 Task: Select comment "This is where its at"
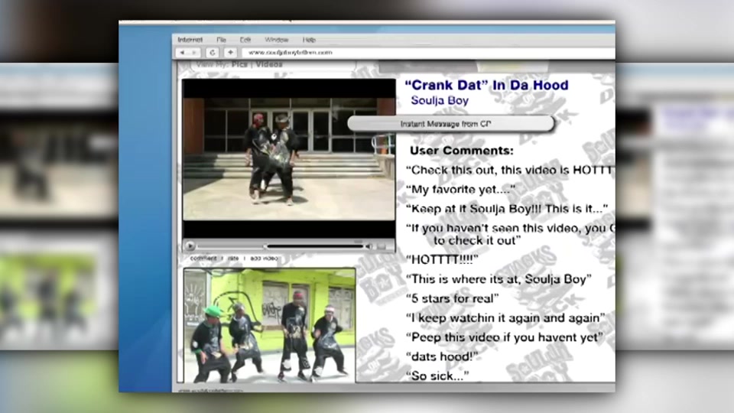pyautogui.click(x=499, y=279)
